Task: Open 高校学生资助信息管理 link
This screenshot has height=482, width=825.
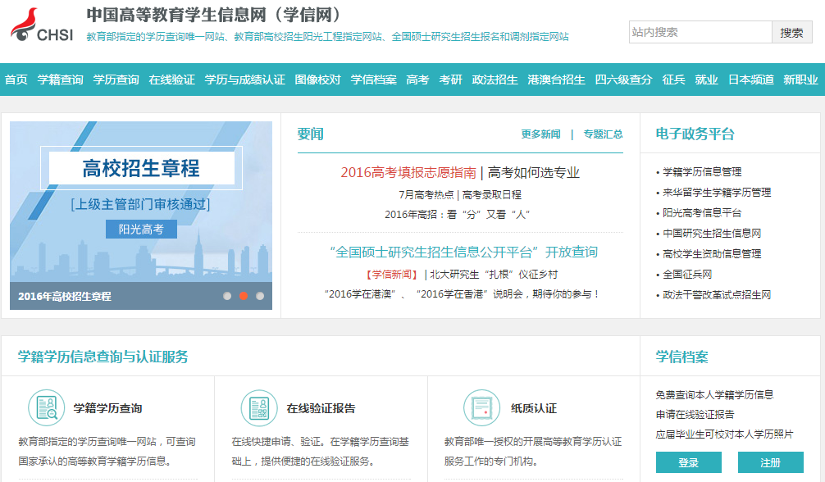Action: point(712,254)
